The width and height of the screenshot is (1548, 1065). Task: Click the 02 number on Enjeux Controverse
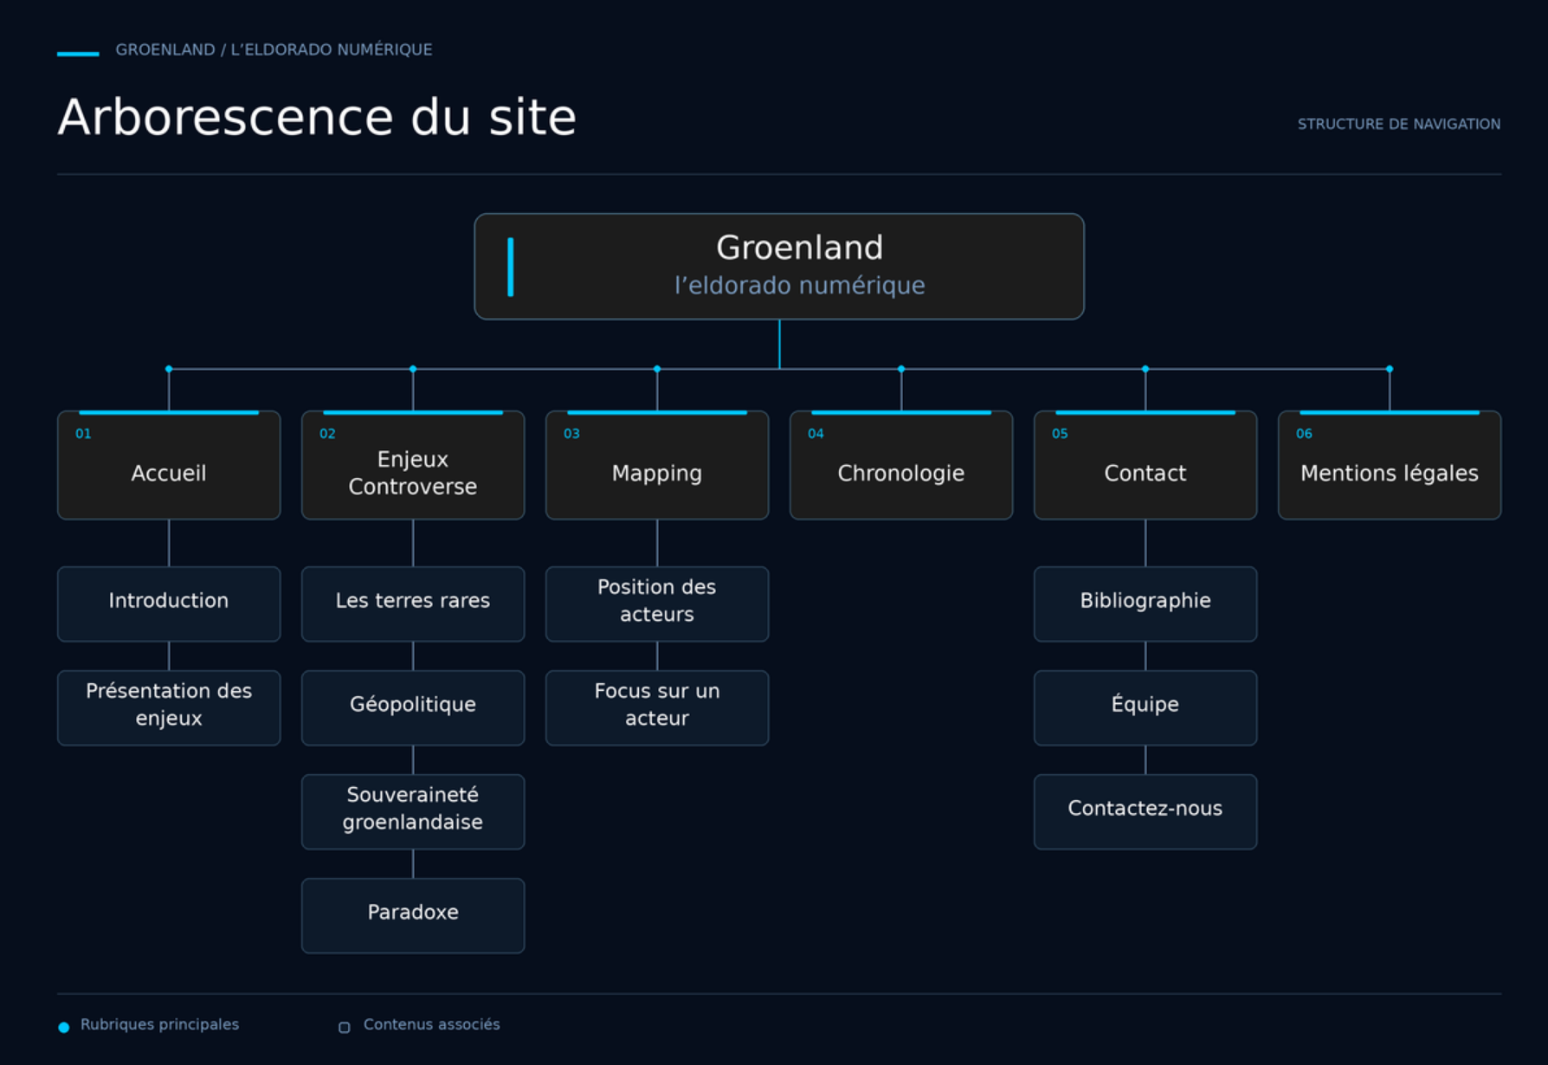[327, 434]
